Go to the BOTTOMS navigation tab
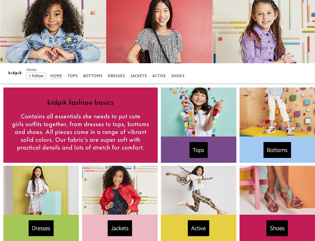This screenshot has height=241, width=315. click(93, 76)
